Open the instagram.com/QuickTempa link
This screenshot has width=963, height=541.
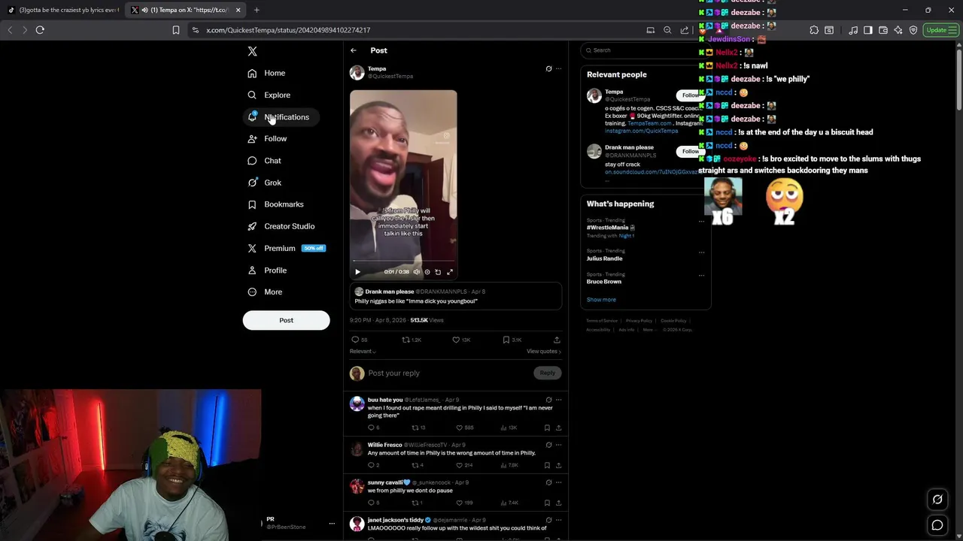641,131
